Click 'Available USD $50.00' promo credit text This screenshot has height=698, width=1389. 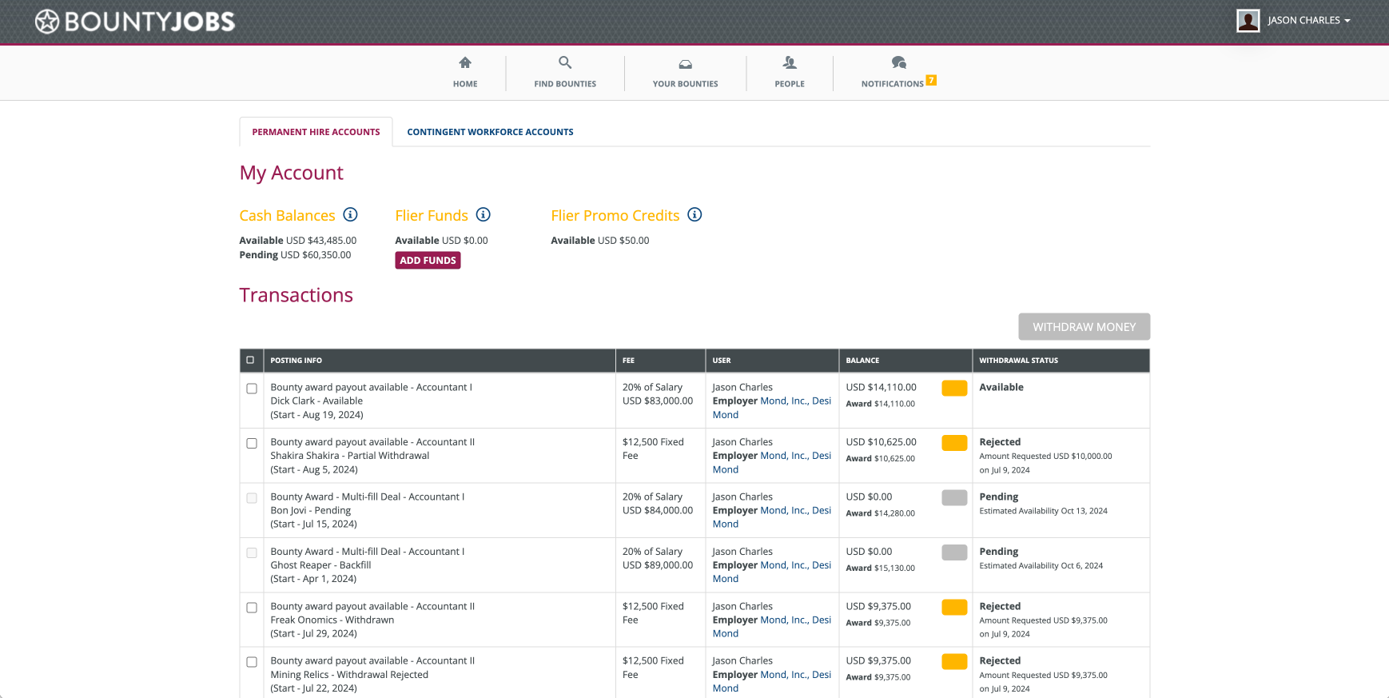(x=600, y=241)
